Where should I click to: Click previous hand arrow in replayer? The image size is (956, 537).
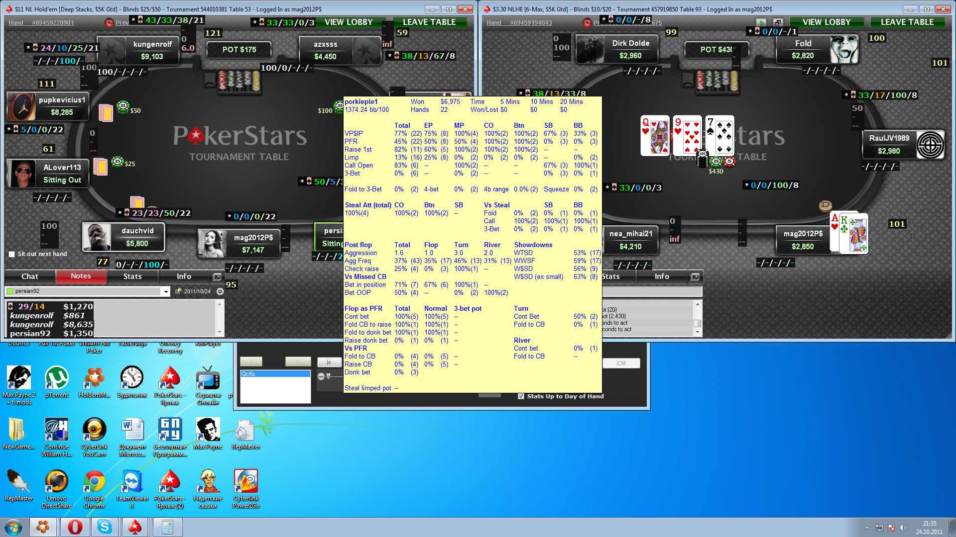coord(251,361)
